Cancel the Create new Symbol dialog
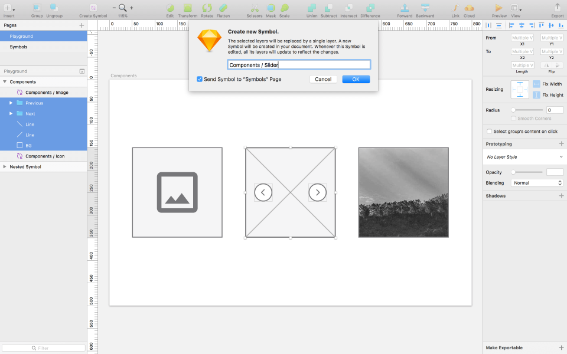Screen dimensions: 567x354 323,79
